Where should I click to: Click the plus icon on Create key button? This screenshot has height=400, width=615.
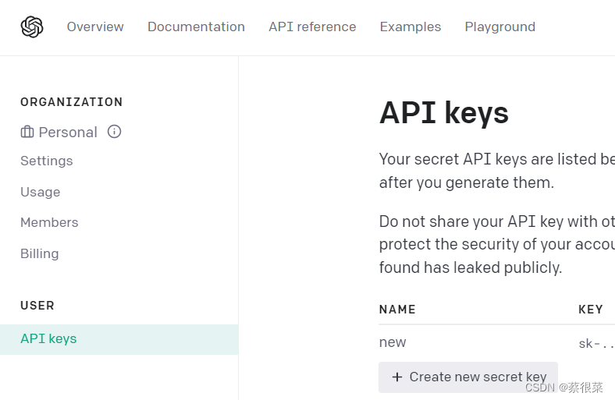click(x=397, y=377)
